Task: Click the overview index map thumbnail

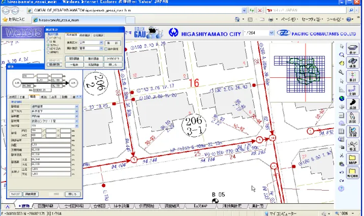Action: [300, 73]
